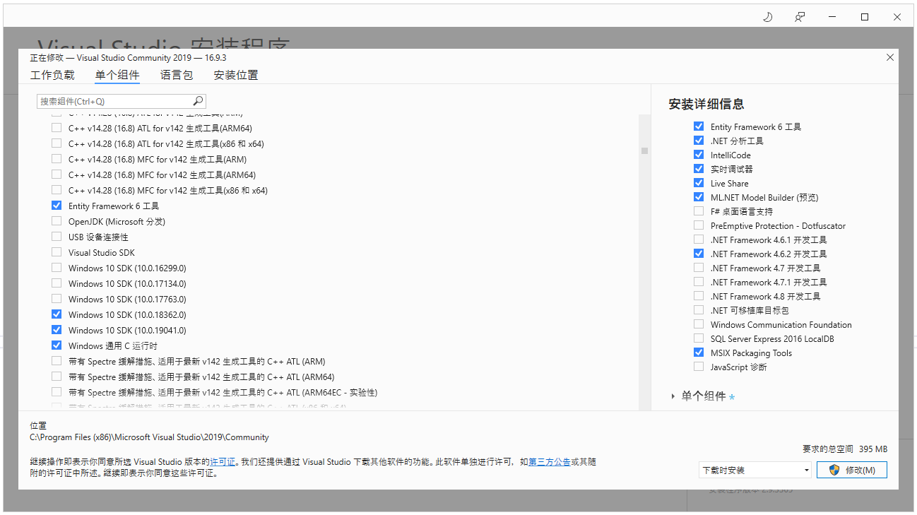
Task: Click the install path text
Action: [x=149, y=437]
